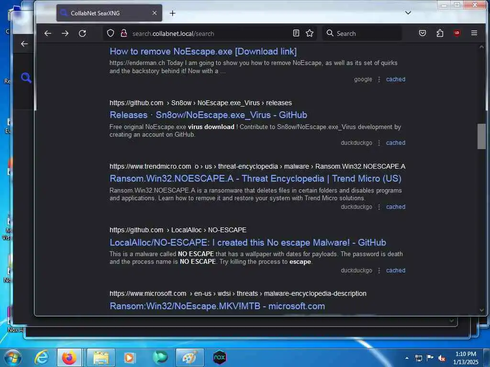Open "How to remove NoEscape.exe" result
The image size is (490, 367).
203,52
